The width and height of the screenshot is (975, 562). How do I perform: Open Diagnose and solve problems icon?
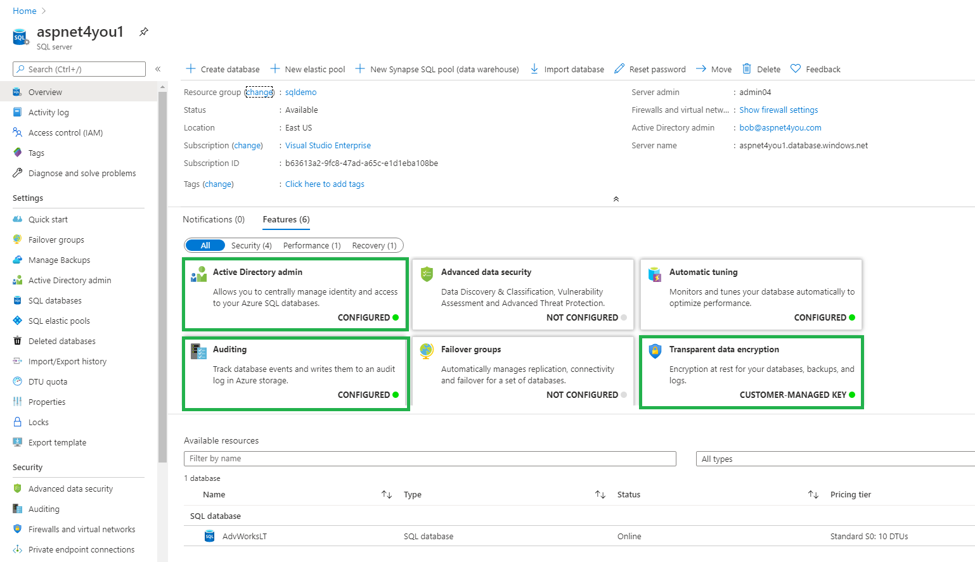17,173
